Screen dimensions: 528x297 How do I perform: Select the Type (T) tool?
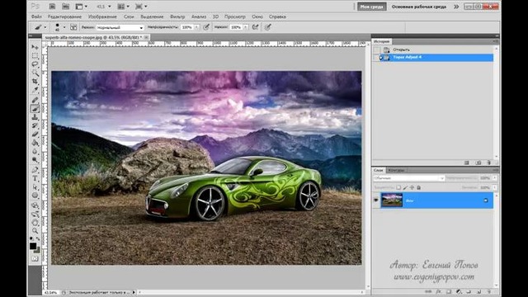coord(35,178)
